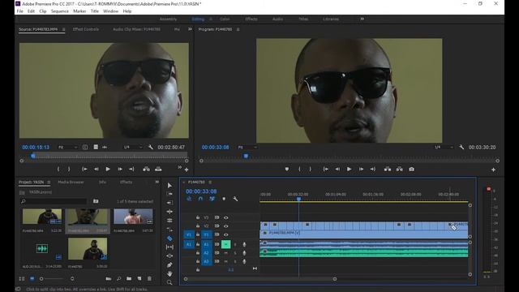Select the Track Select Forward tool

169,194
